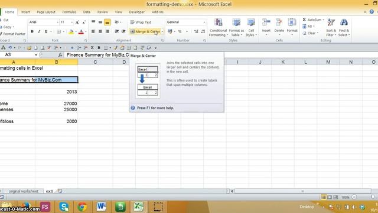Click the insert function fx icon

(60, 55)
